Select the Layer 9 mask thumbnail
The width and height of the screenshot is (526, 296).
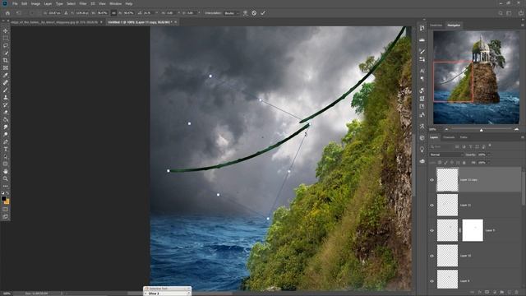(473, 230)
